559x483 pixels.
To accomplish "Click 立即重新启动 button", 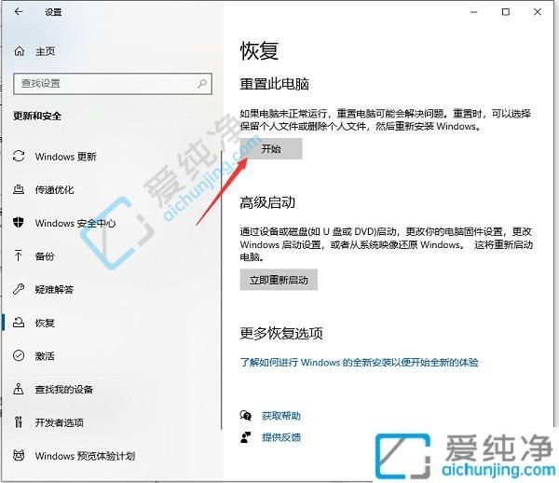I will tap(279, 280).
